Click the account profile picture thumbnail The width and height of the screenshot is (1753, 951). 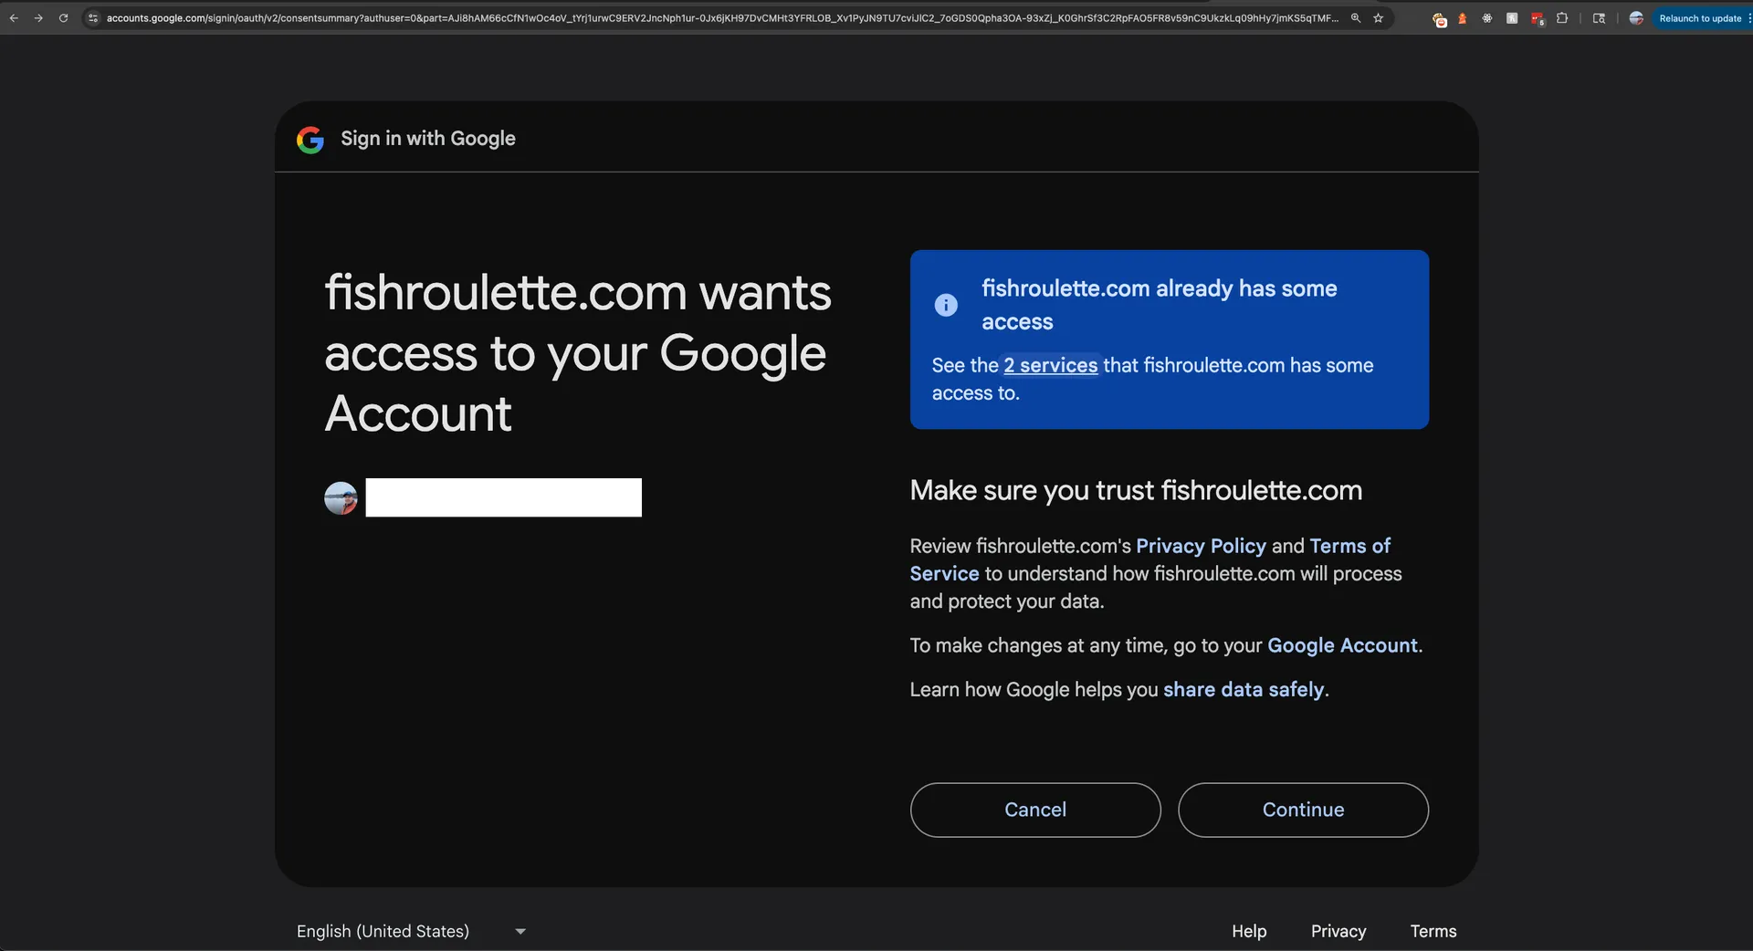pyautogui.click(x=340, y=498)
